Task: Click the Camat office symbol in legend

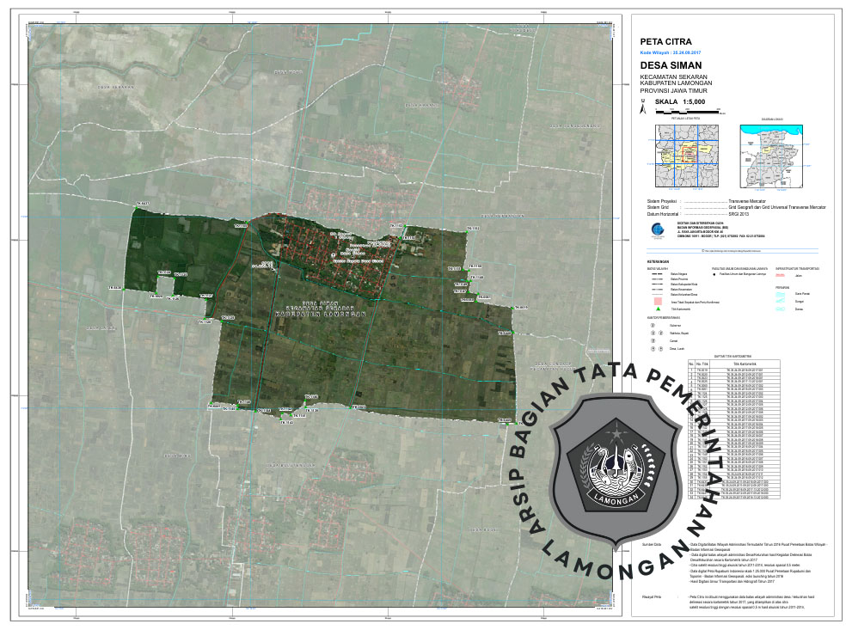Action: [653, 340]
